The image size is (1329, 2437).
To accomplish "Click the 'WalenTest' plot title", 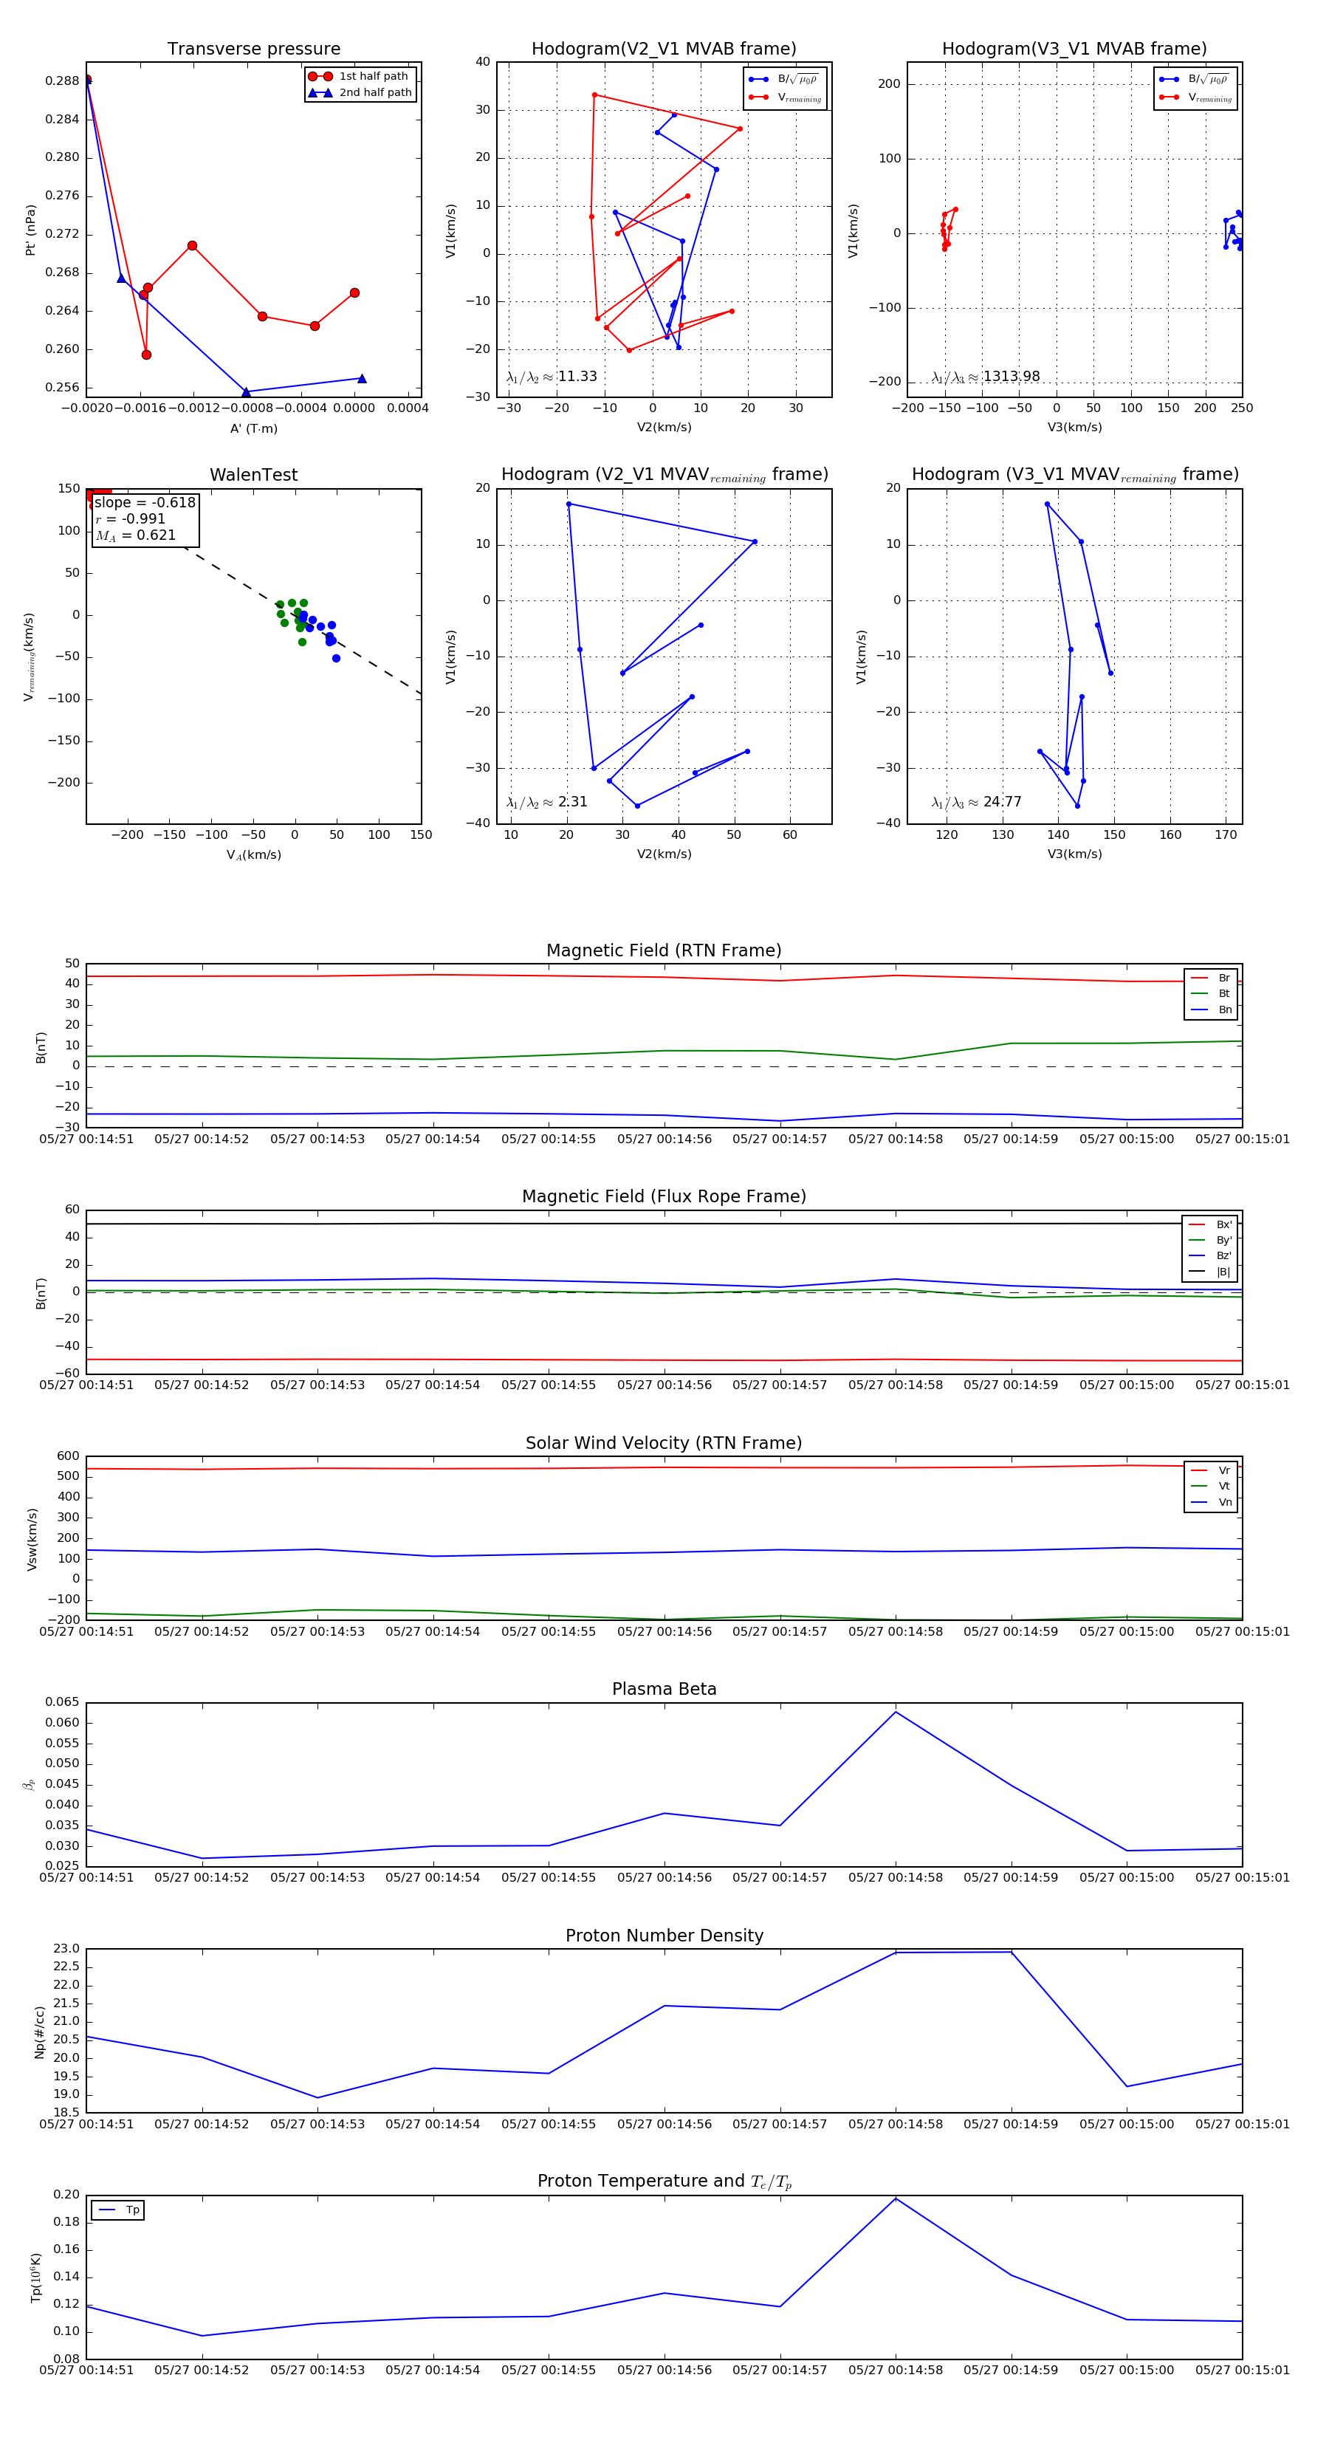I will coord(253,475).
